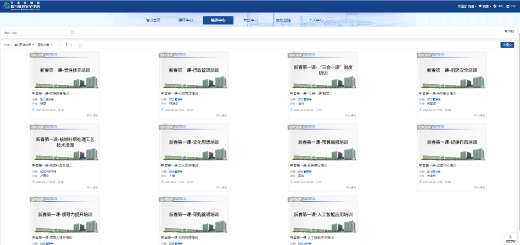520x245 pixels.
Task: Click the clock icon on the 预算编报培训 card
Action: tap(291, 181)
